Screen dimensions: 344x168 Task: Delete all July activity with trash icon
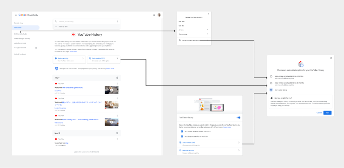(117, 78)
